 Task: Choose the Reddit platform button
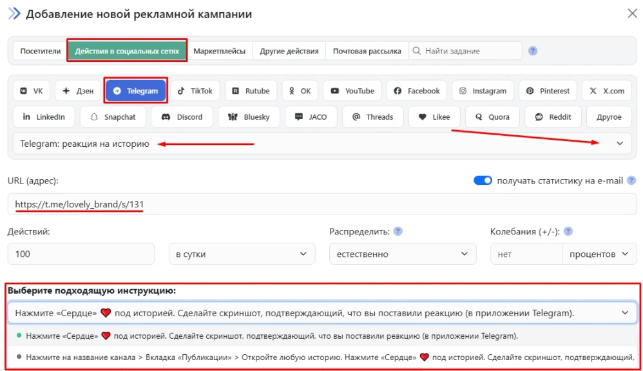(x=553, y=117)
